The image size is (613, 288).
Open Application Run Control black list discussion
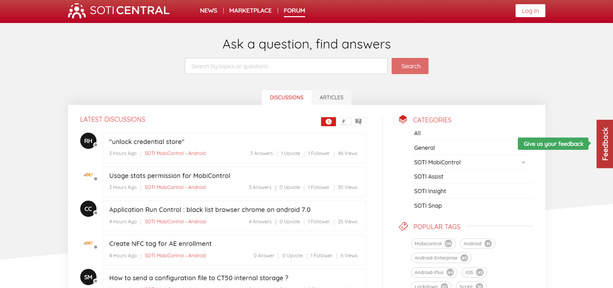pos(210,210)
